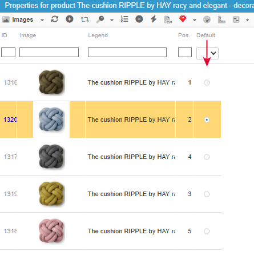Image resolution: width=254 pixels, height=259 pixels.
Task: Click the Images panel label
Action: (x=23, y=19)
